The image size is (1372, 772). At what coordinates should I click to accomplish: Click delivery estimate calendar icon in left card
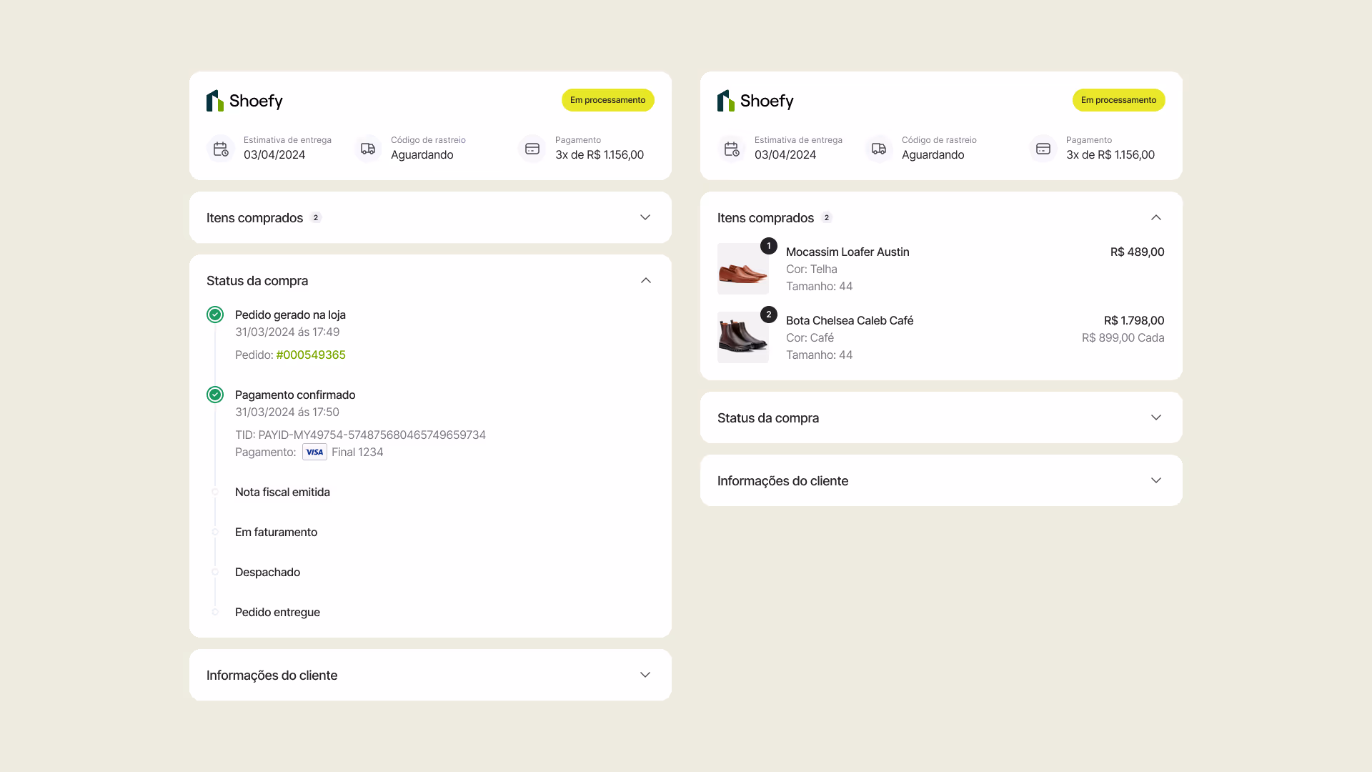221,149
